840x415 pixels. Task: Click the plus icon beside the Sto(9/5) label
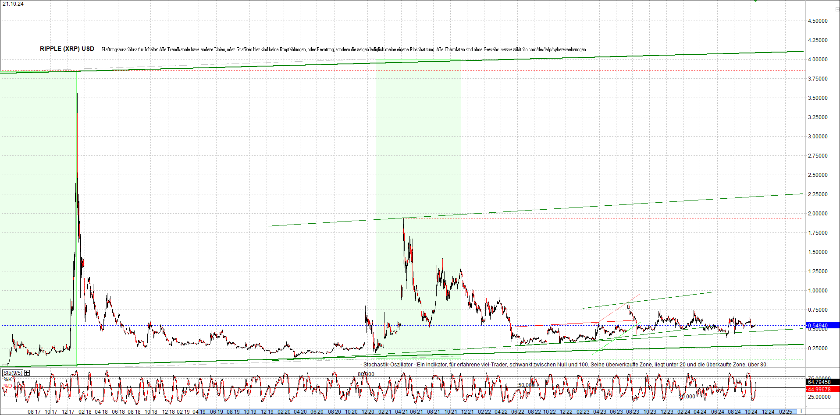pyautogui.click(x=26, y=373)
